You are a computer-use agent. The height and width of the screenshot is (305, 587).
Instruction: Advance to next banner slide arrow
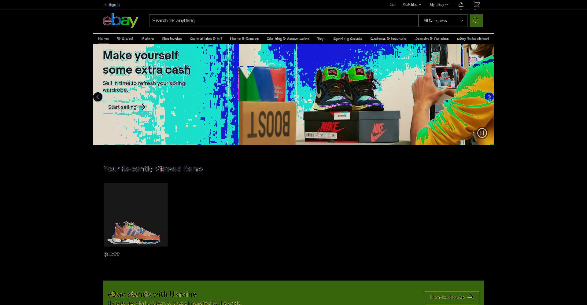pos(489,97)
